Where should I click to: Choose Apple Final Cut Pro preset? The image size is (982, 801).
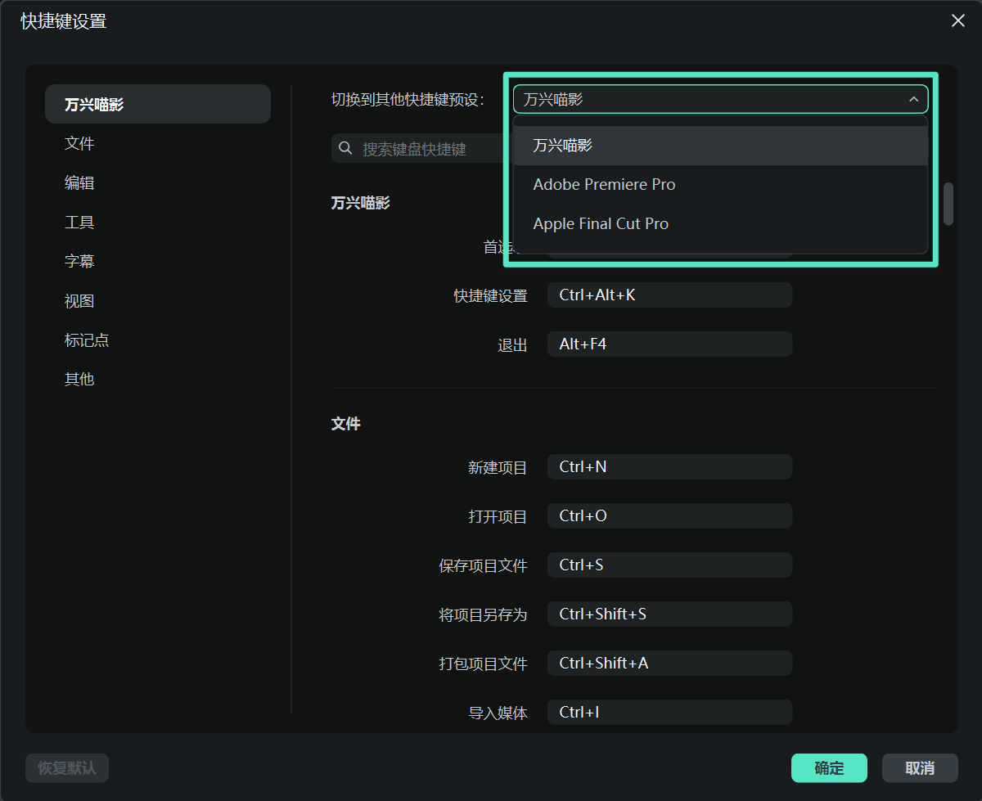tap(601, 224)
